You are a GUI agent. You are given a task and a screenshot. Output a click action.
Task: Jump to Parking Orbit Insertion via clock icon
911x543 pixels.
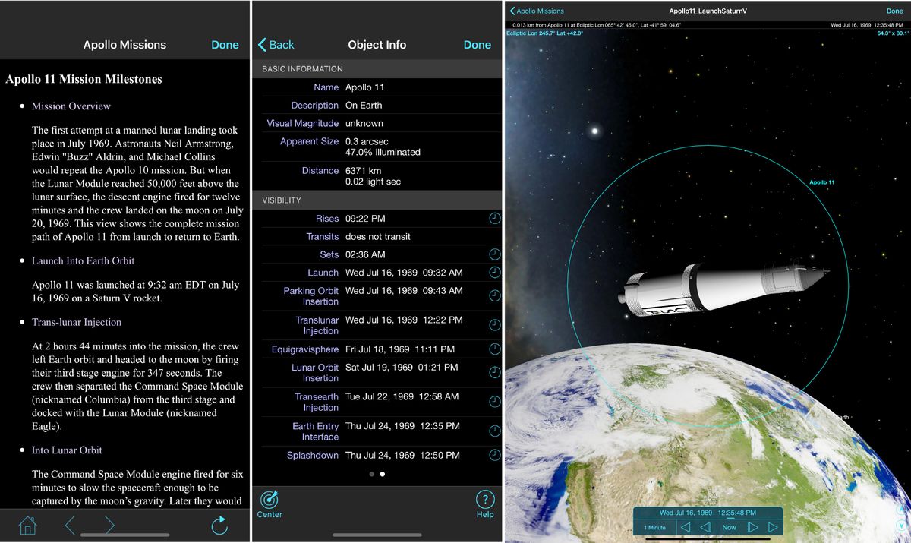[x=494, y=295]
